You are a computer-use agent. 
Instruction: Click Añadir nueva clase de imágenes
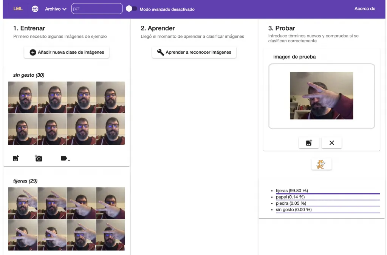click(x=67, y=52)
